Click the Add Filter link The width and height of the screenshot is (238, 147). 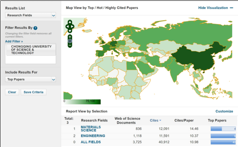[14, 42]
